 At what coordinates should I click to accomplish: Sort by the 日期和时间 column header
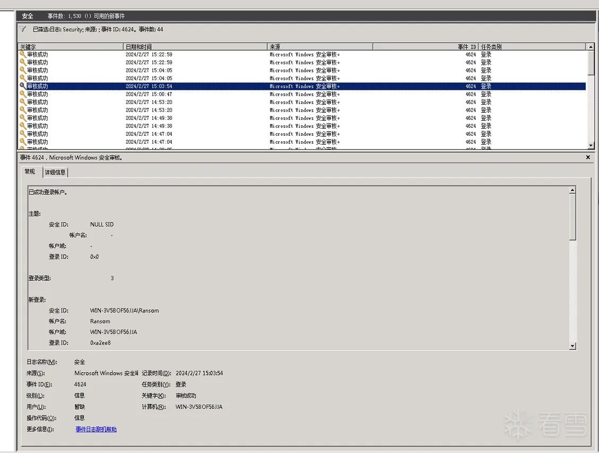coord(195,47)
